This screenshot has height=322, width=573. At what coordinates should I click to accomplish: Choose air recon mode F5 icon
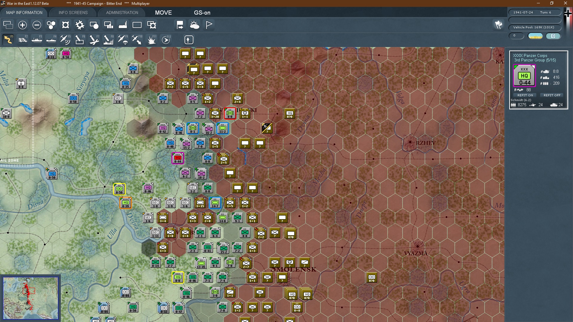click(x=65, y=40)
